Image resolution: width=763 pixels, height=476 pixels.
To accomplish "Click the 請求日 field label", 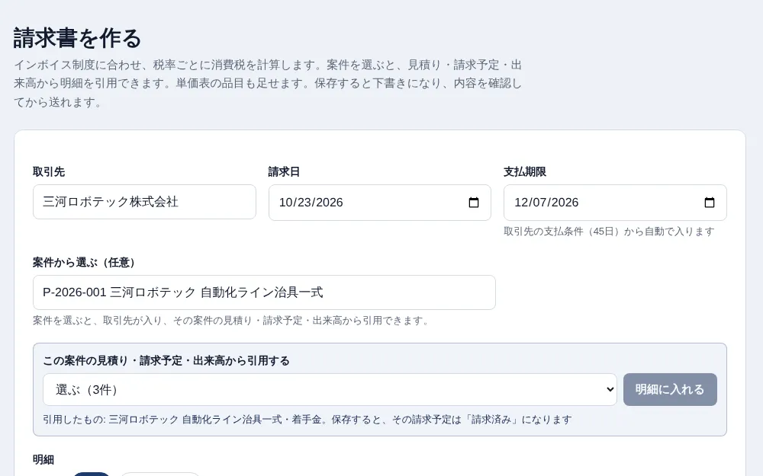I will tap(284, 172).
